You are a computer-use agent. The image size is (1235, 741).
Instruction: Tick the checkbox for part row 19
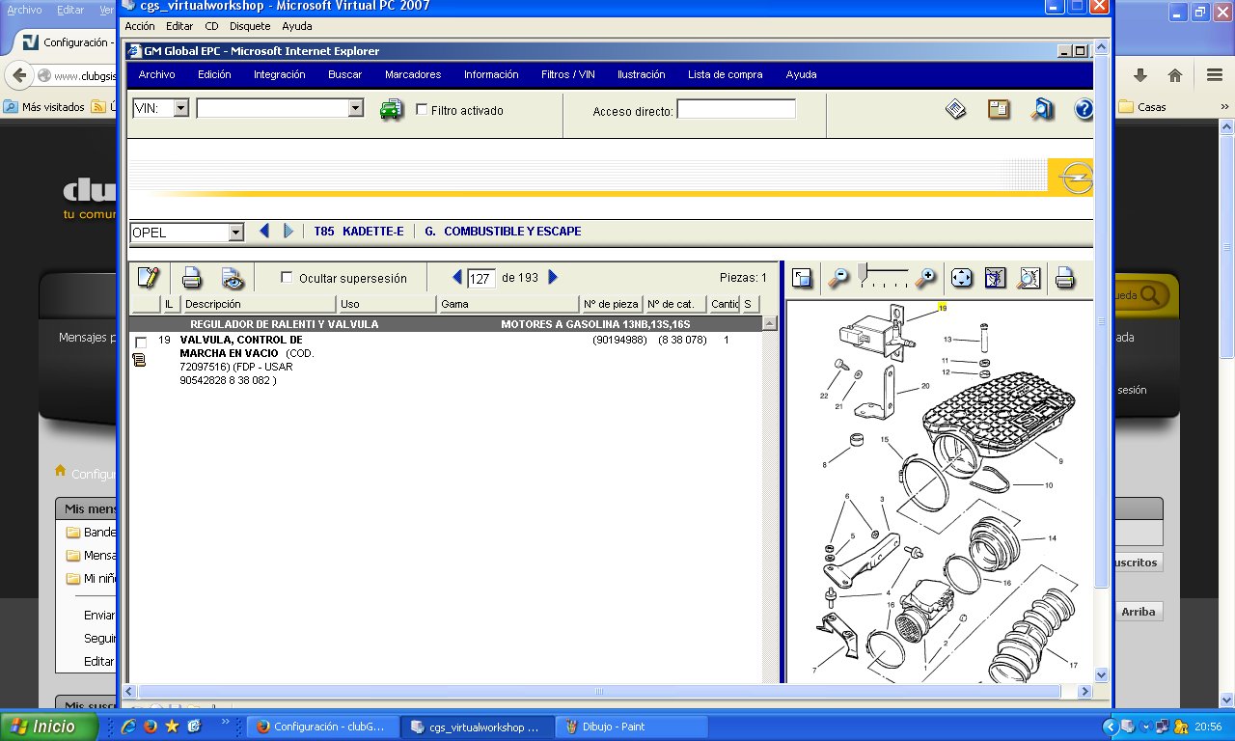(x=141, y=343)
